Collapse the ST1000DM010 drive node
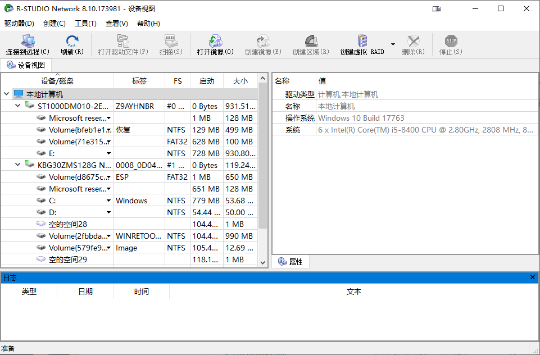Image resolution: width=540 pixels, height=355 pixels. (18, 106)
